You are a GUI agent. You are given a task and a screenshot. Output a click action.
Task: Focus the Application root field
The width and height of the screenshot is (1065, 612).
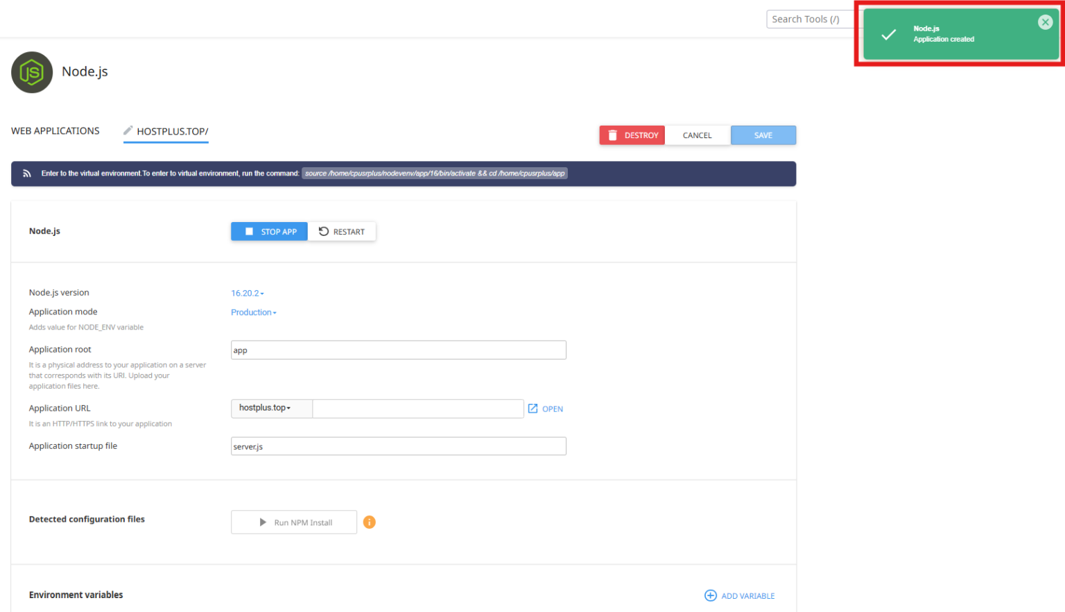[399, 350]
